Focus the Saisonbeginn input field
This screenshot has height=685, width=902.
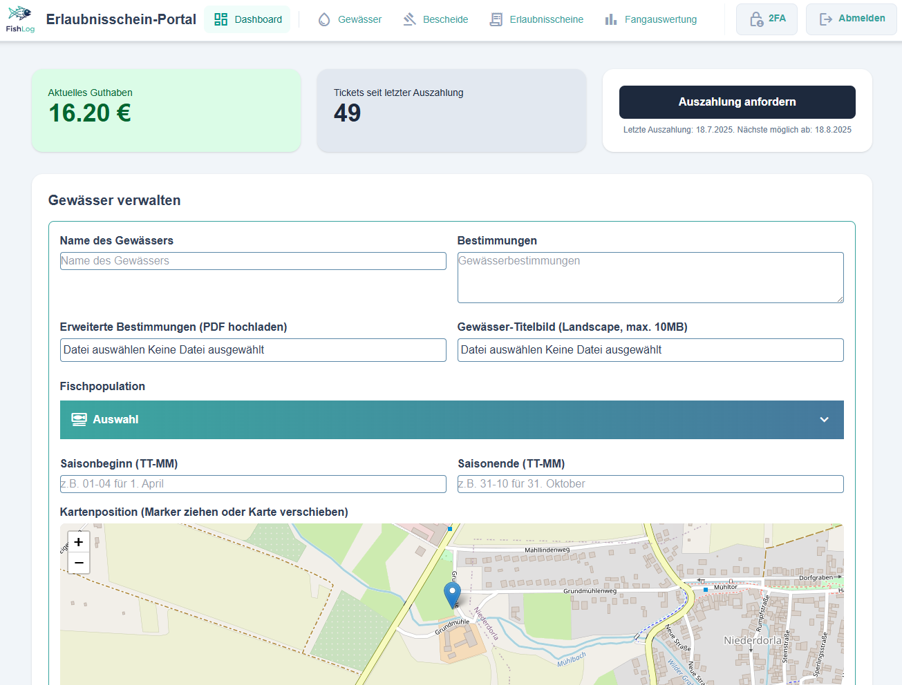253,484
